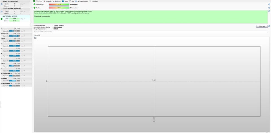
Task: Open the Hälytykset tab
Action: click(x=94, y=1)
